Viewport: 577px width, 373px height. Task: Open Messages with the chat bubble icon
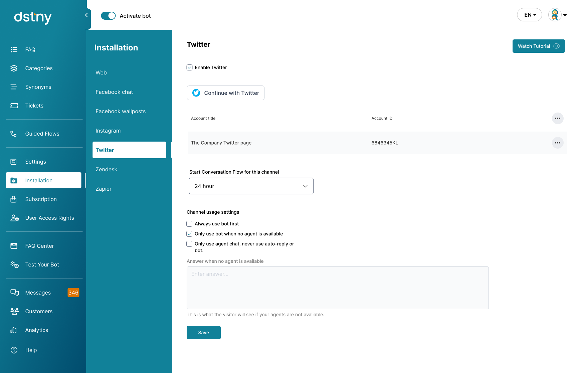pyautogui.click(x=15, y=293)
